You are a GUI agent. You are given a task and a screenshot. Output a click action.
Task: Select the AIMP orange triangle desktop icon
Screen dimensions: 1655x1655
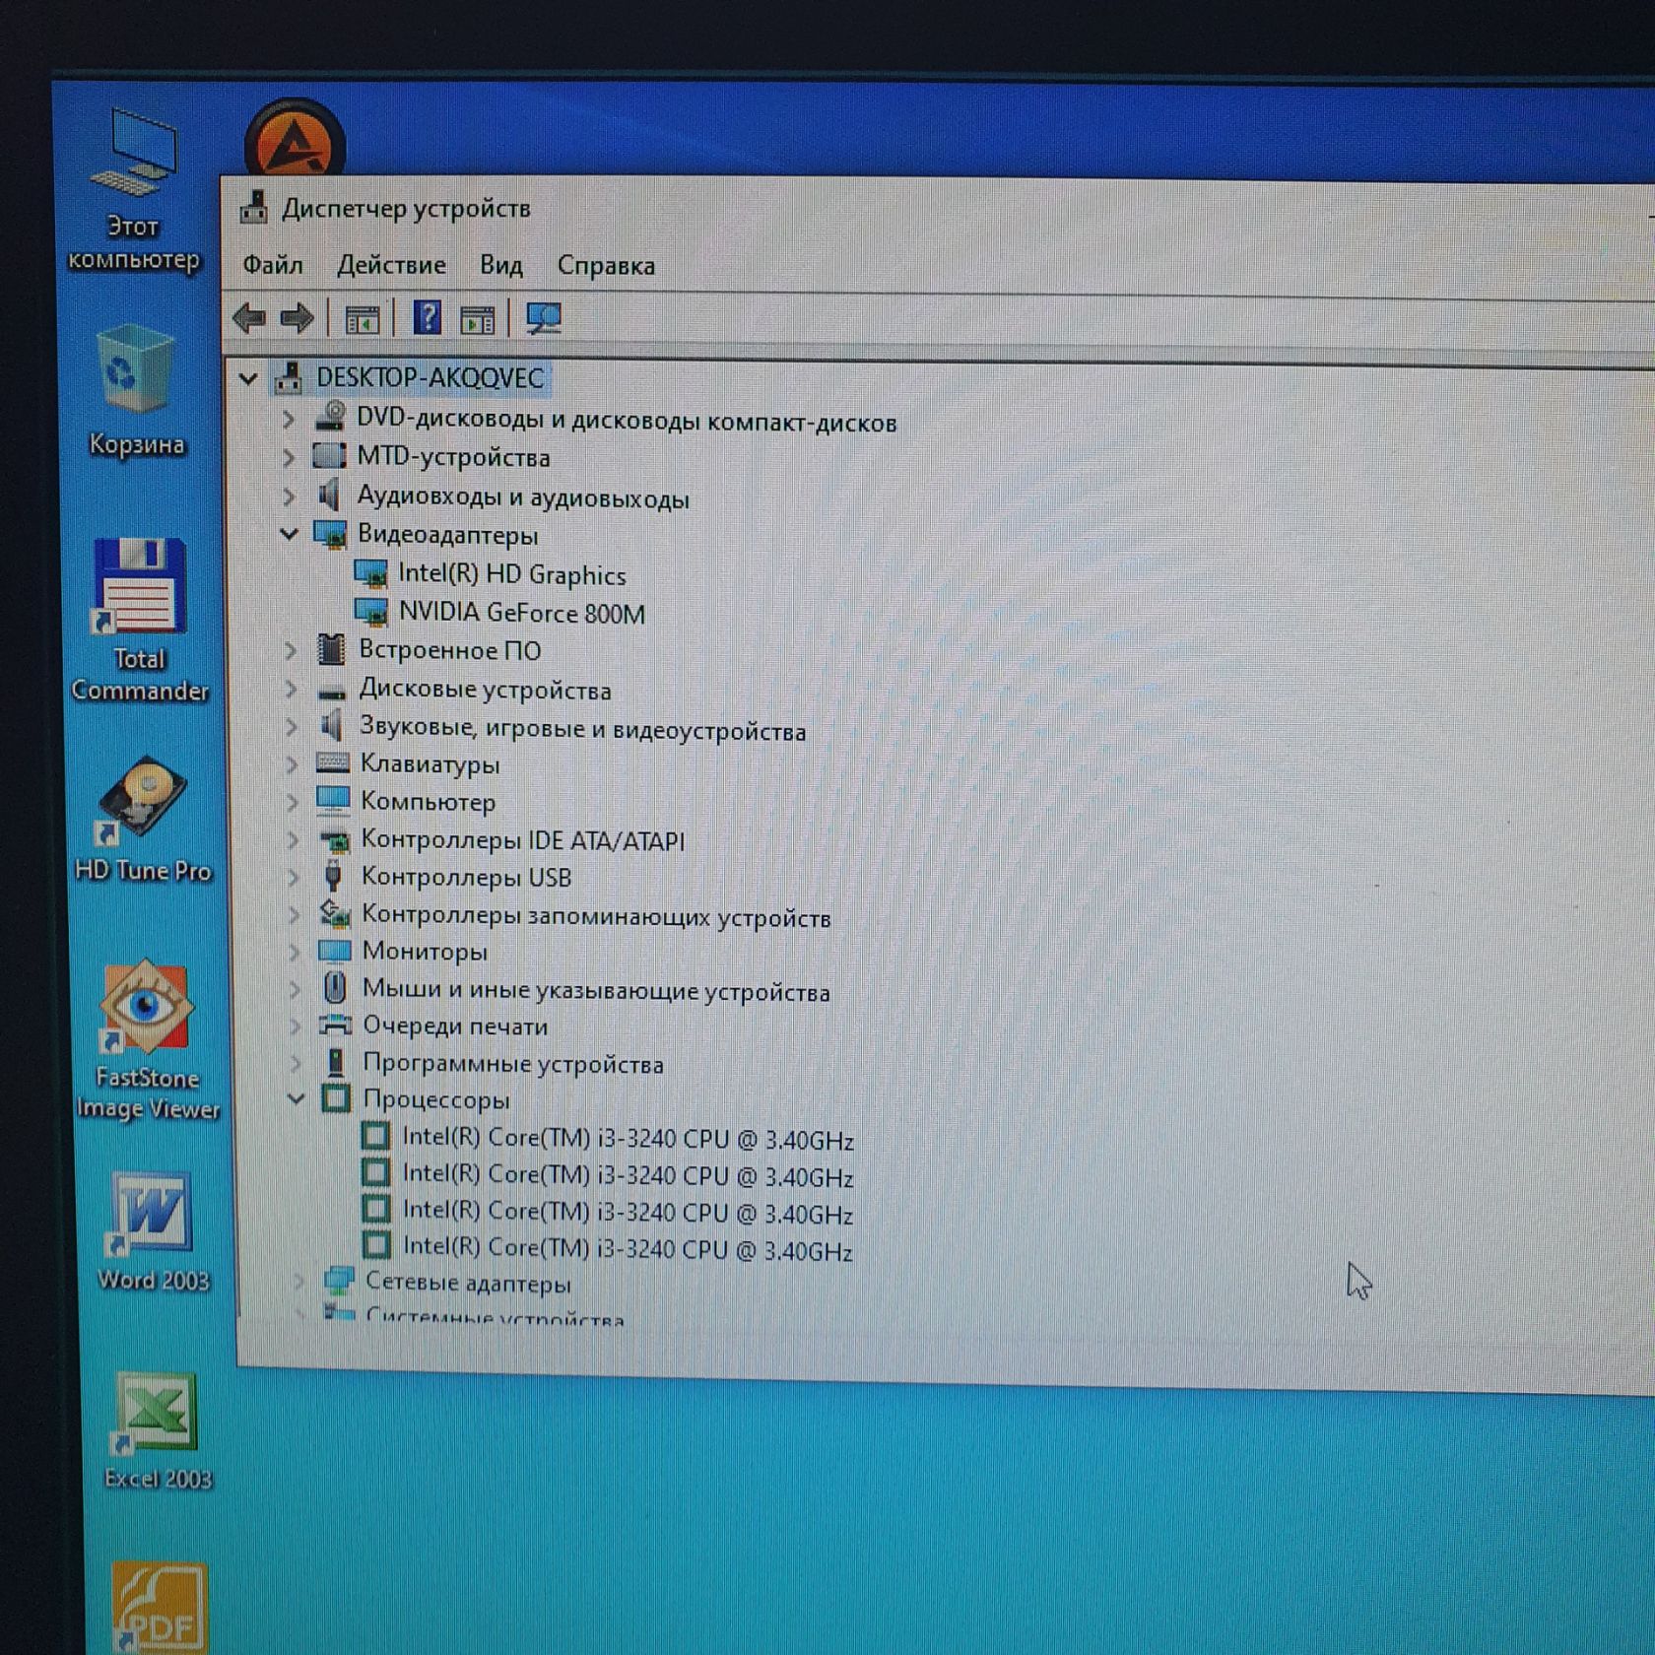pyautogui.click(x=295, y=138)
